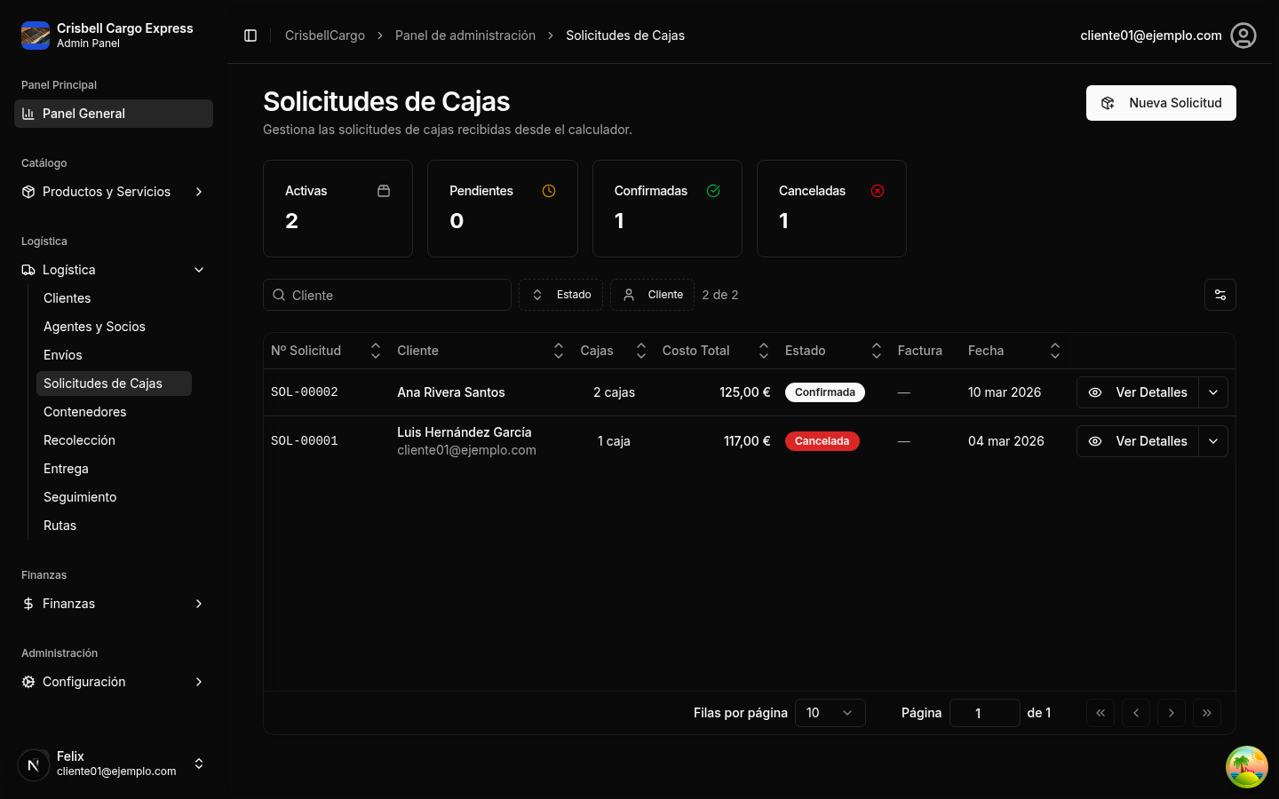Viewport: 1279px width, 799px height.
Task: Open Envíos in the sidebar menu
Action: pyautogui.click(x=62, y=354)
